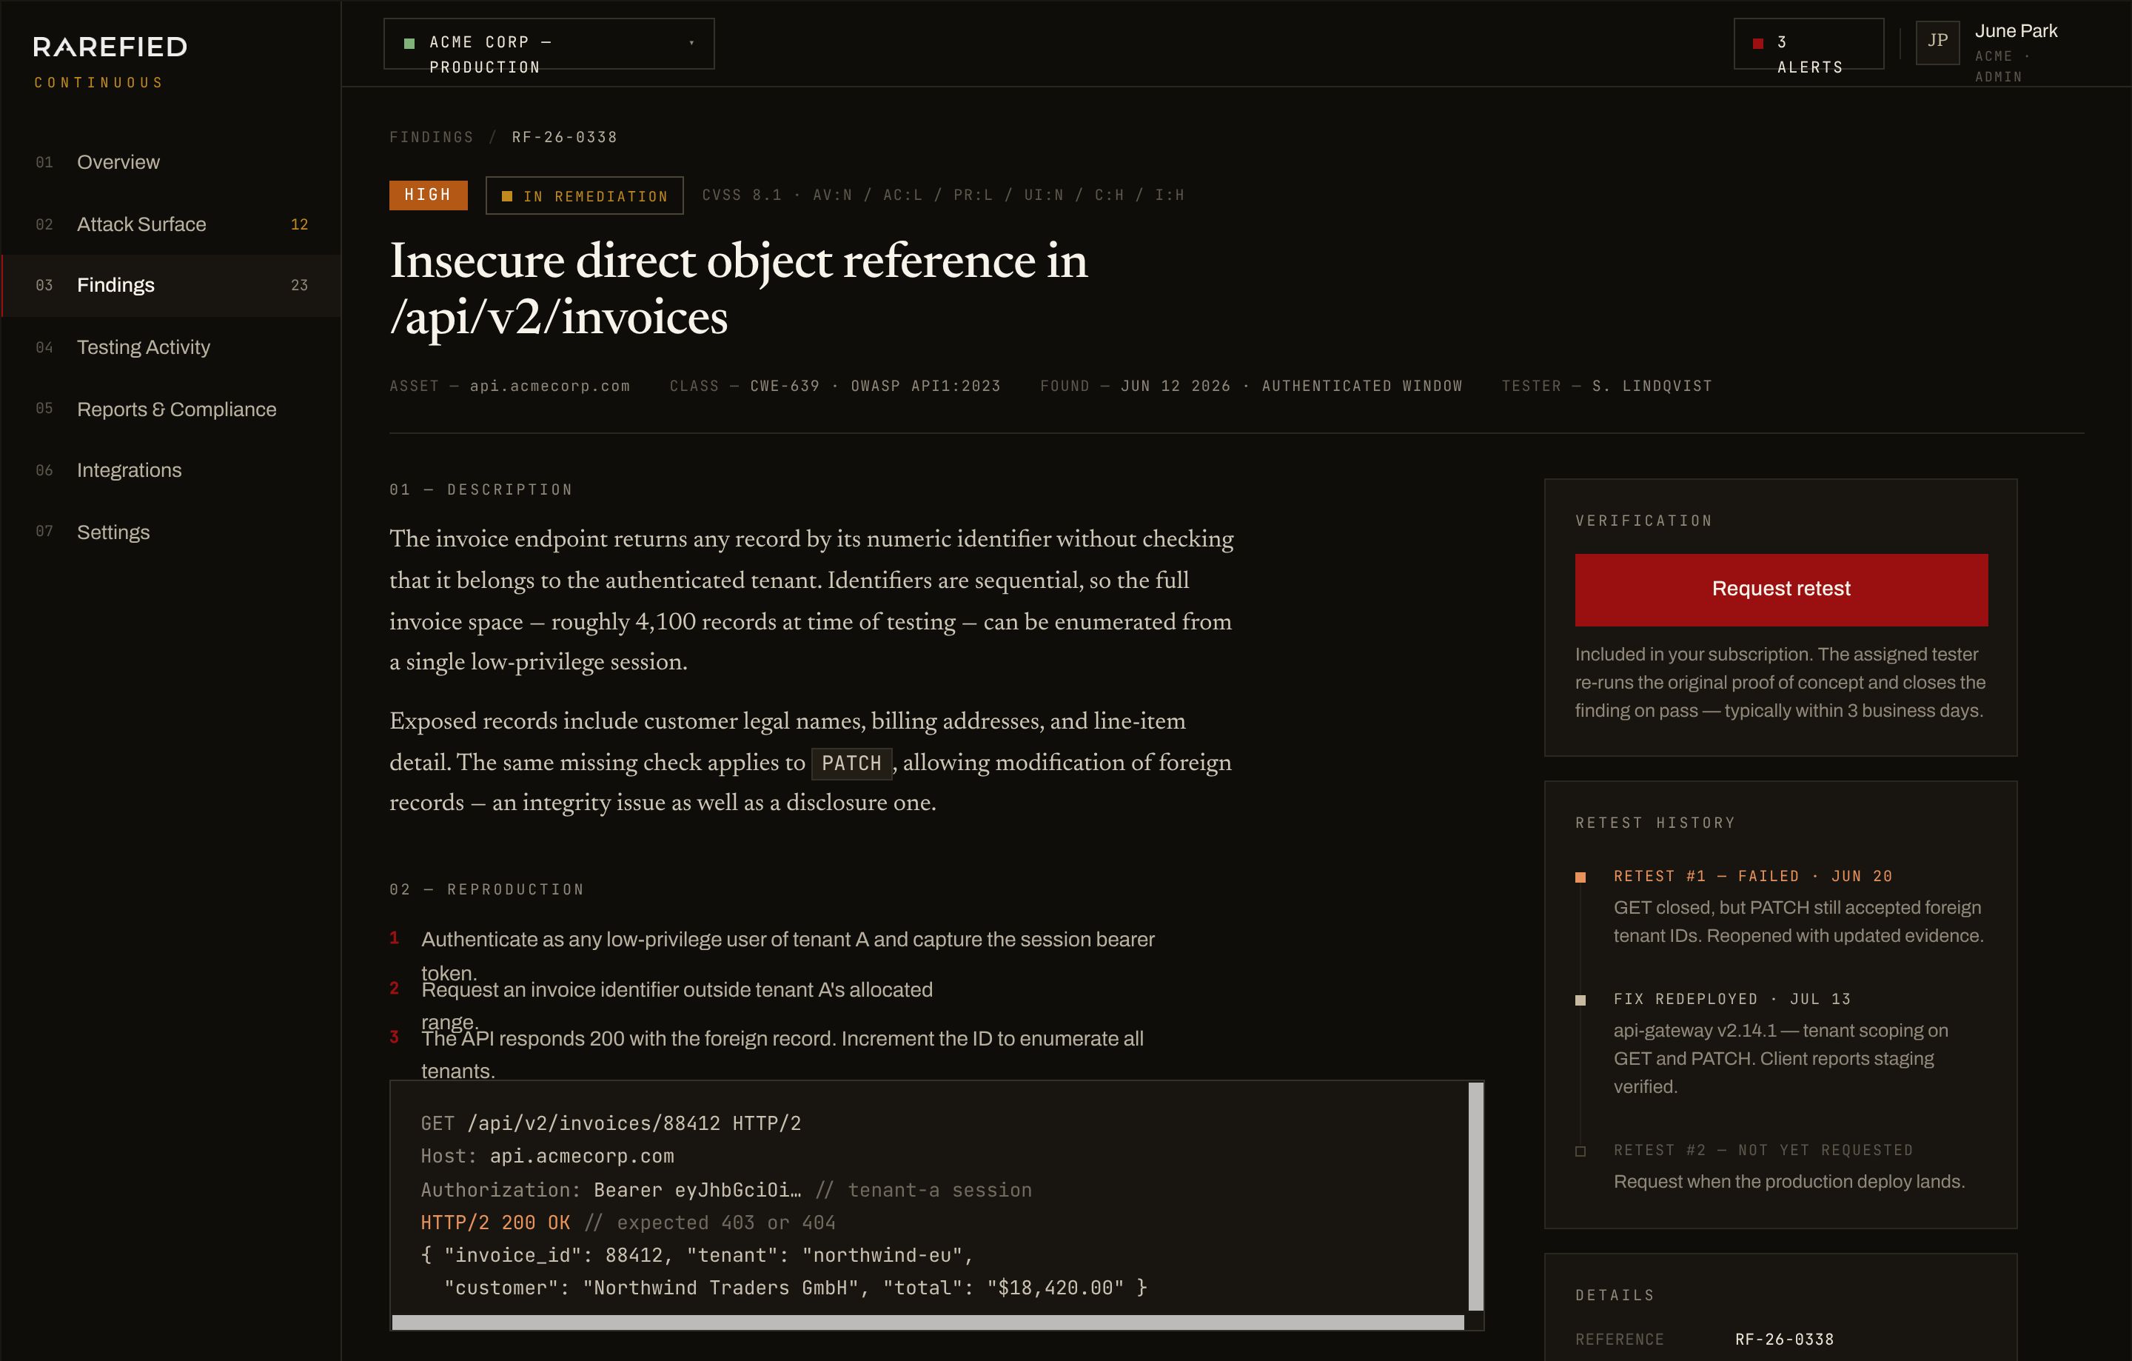Click tester name S. Lindqvist
2132x1361 pixels.
(x=1652, y=386)
